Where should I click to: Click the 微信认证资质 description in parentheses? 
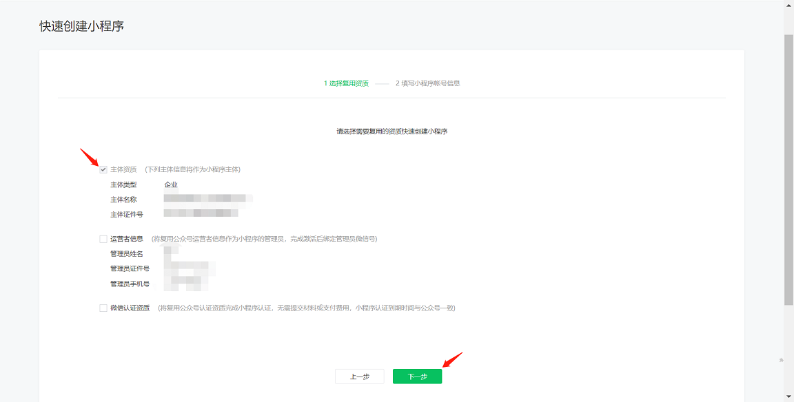coord(306,308)
